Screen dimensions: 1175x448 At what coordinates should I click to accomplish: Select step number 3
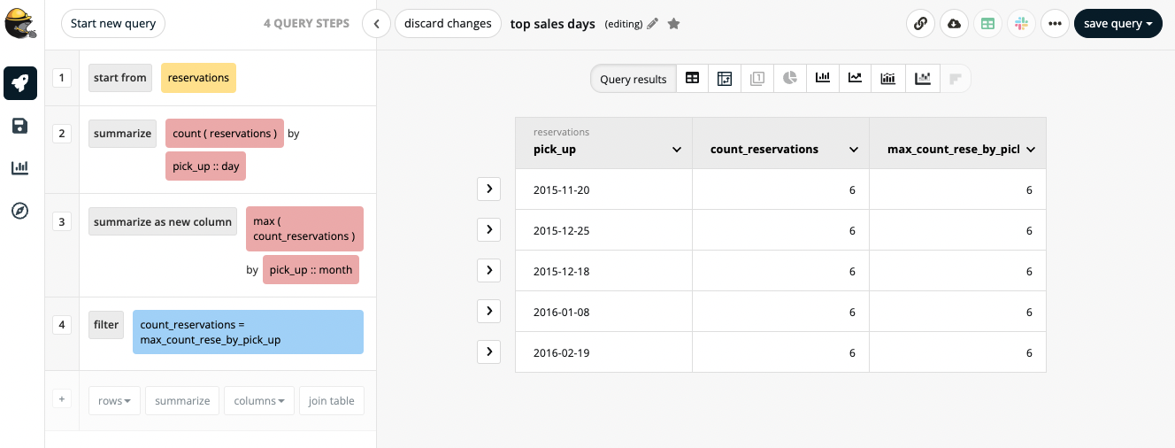coord(62,221)
